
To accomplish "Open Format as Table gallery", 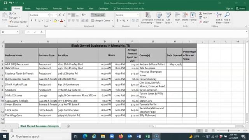I will pyautogui.click(x=159, y=18).
